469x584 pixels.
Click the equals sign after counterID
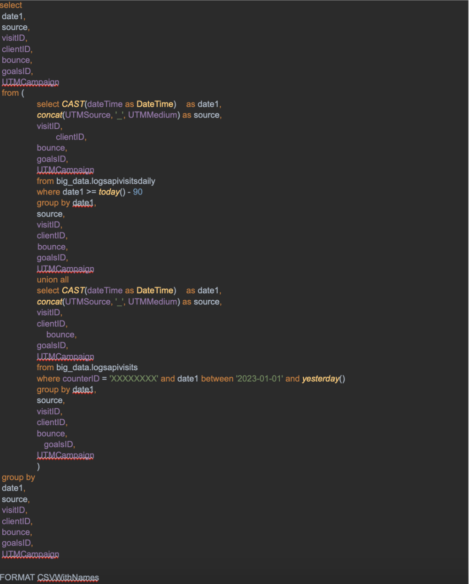[x=105, y=379]
